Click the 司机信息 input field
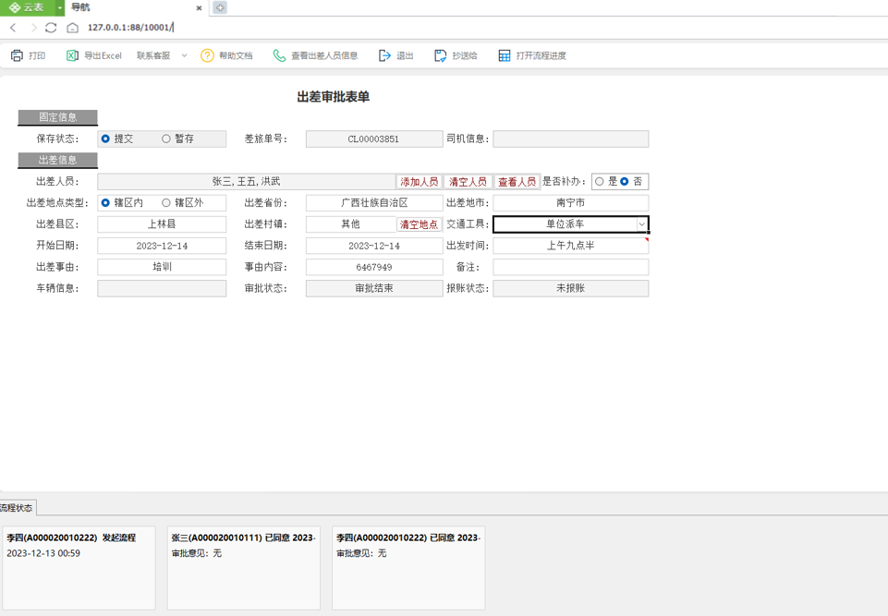Image resolution: width=888 pixels, height=616 pixels. point(570,139)
